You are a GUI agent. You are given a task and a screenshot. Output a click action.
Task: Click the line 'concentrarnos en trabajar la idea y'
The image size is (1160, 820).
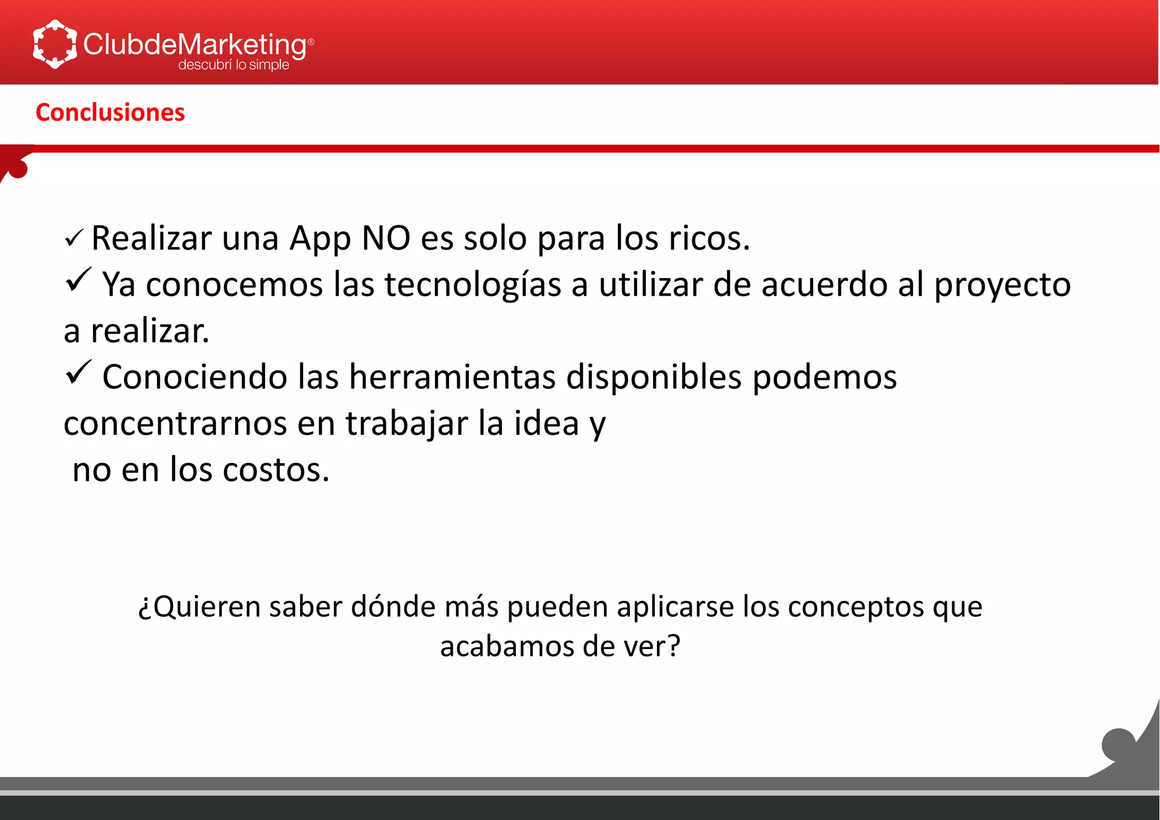coord(335,424)
